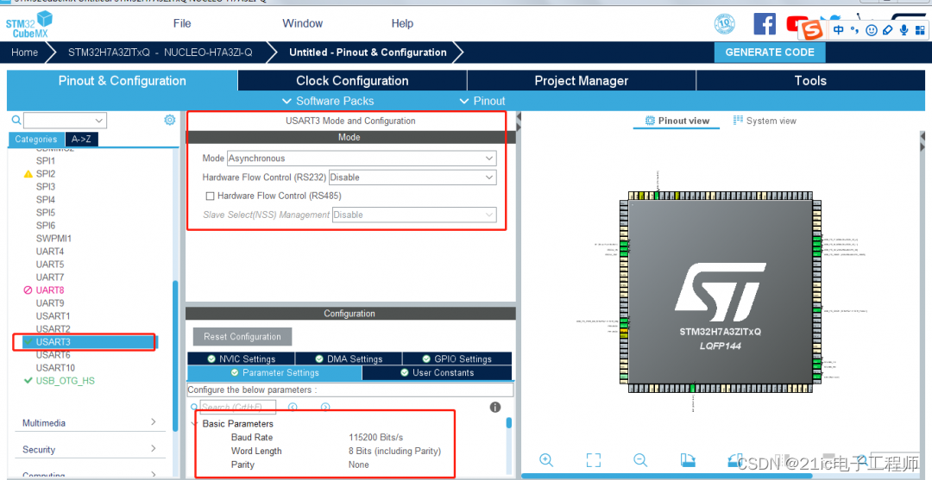The height and width of the screenshot is (480, 932).
Task: Open the DMA Settings tab
Action: 349,358
